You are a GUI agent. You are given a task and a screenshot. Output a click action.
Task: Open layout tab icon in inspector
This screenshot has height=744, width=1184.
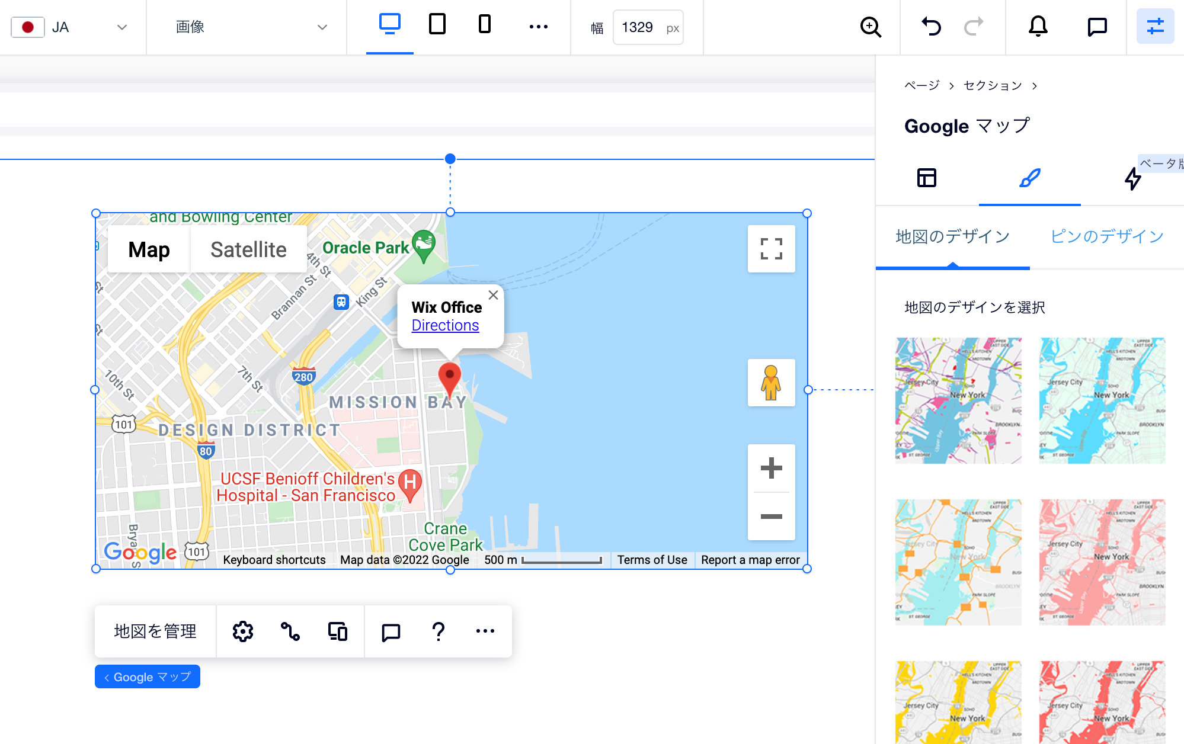927,178
